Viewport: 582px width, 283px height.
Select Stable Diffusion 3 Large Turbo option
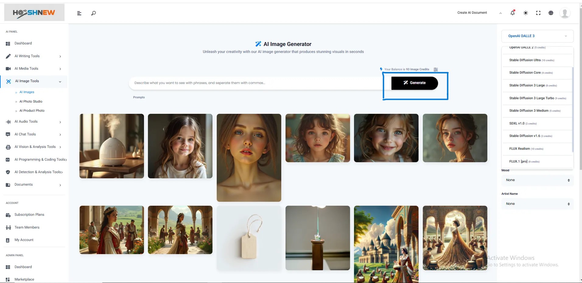(x=538, y=98)
